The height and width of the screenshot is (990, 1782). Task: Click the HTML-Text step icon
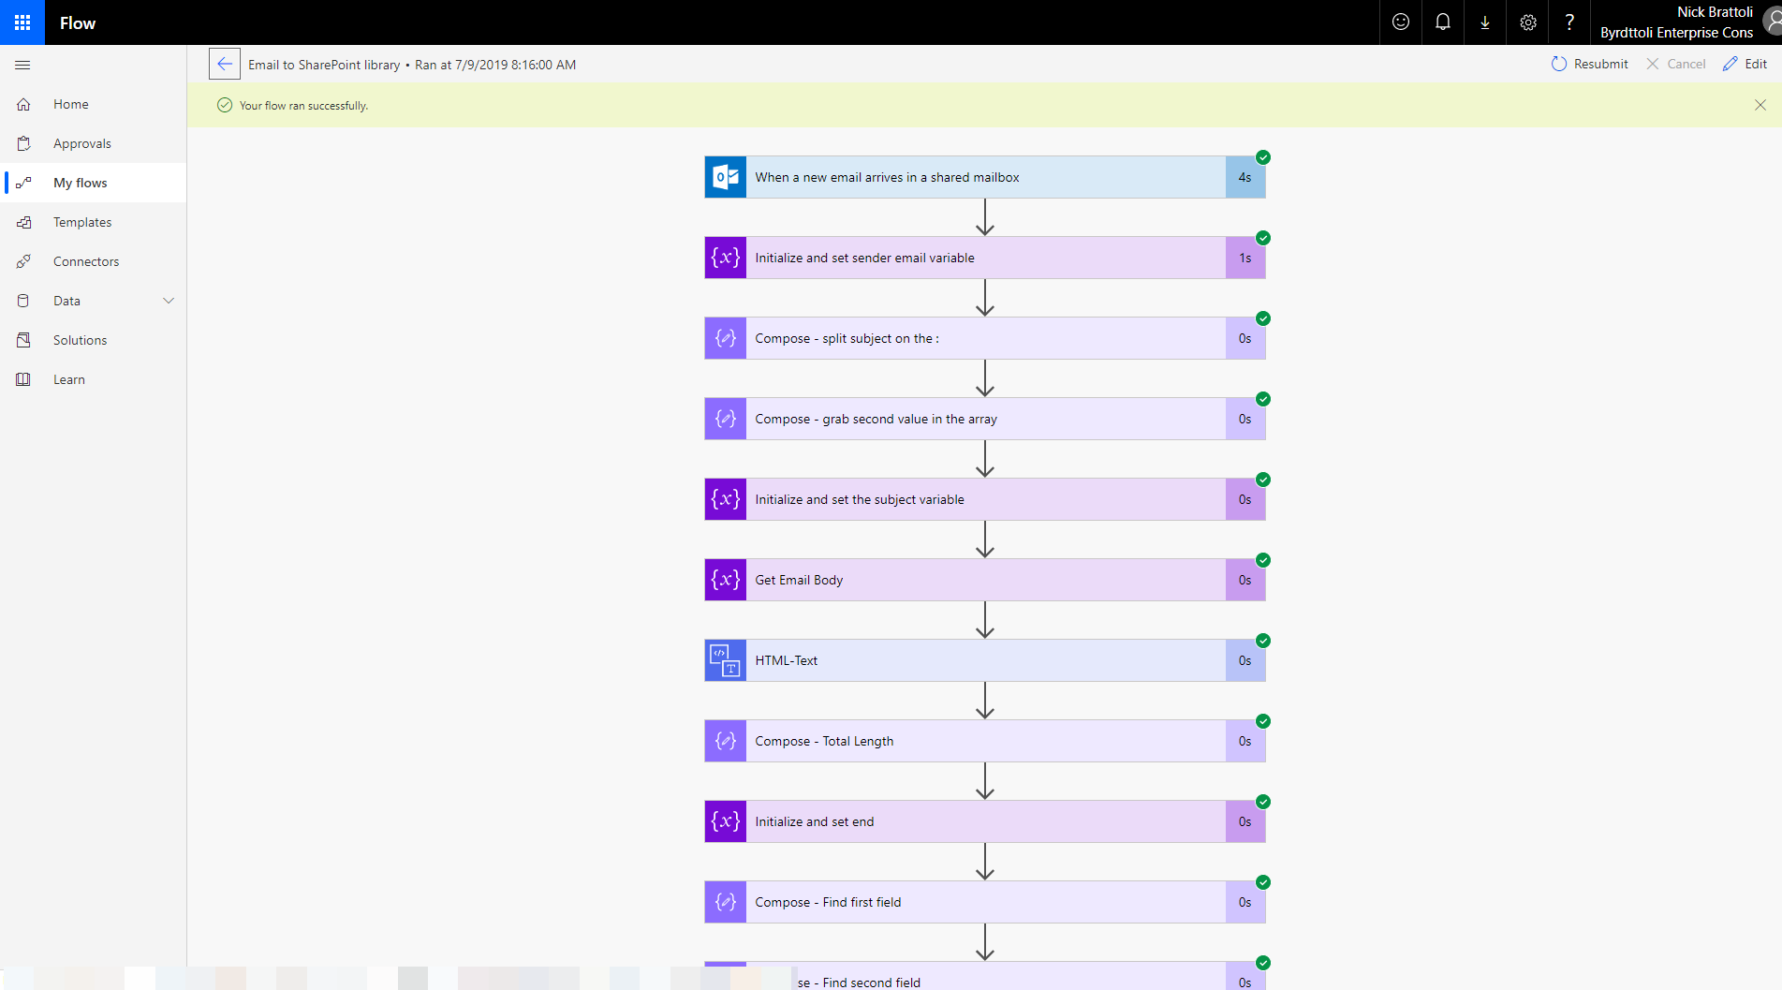click(726, 660)
